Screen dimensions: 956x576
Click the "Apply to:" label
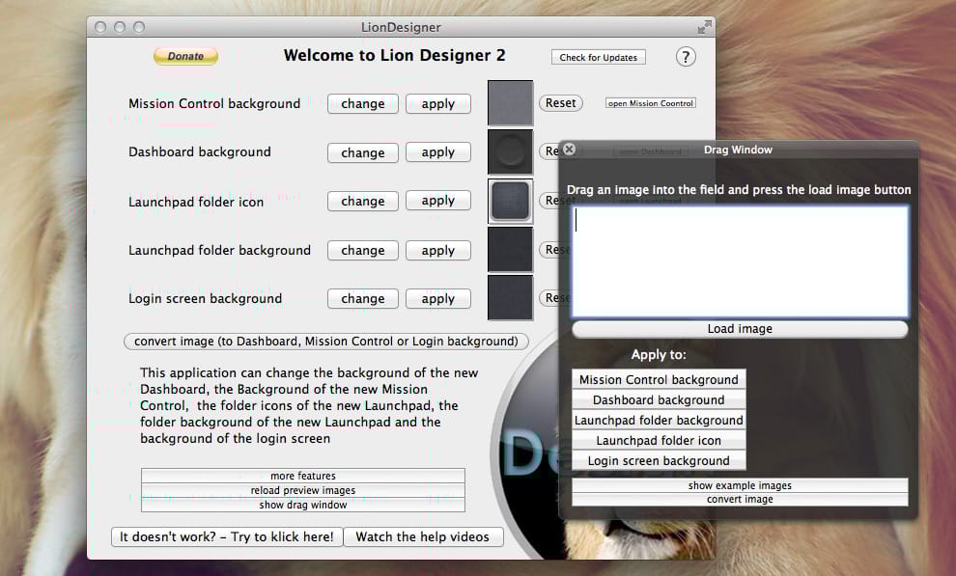coord(659,354)
